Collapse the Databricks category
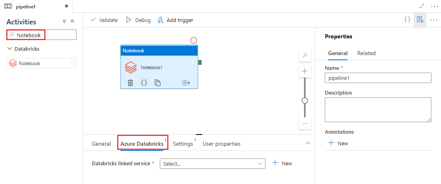 (10, 49)
